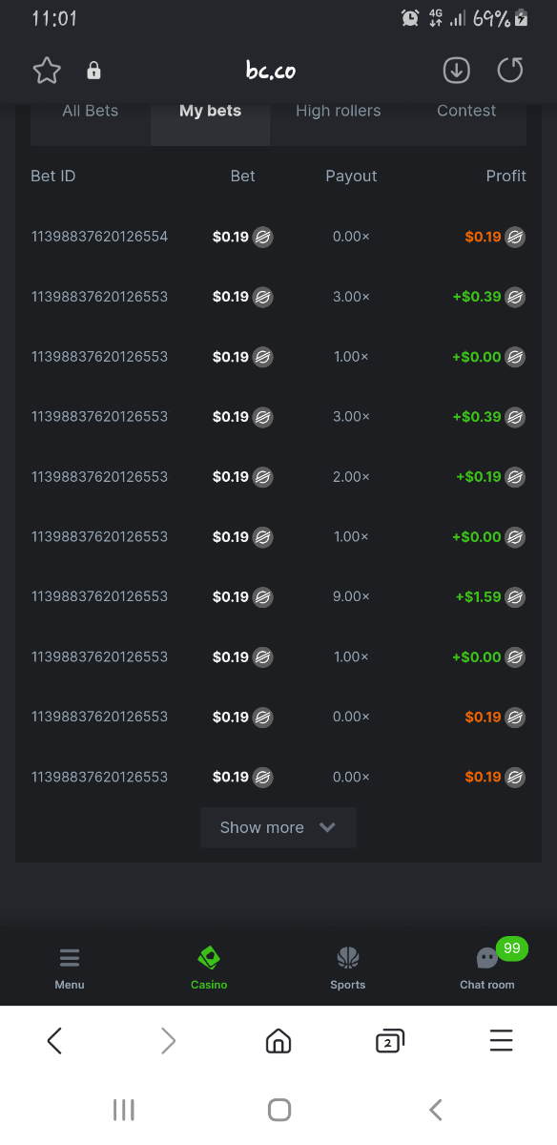Tap browser home icon
Image resolution: width=557 pixels, height=1145 pixels.
pos(278,1040)
